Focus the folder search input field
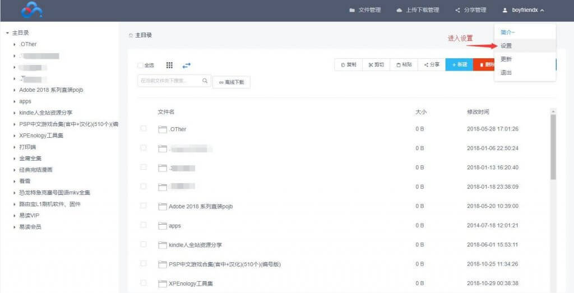This screenshot has width=574, height=293. click(168, 81)
